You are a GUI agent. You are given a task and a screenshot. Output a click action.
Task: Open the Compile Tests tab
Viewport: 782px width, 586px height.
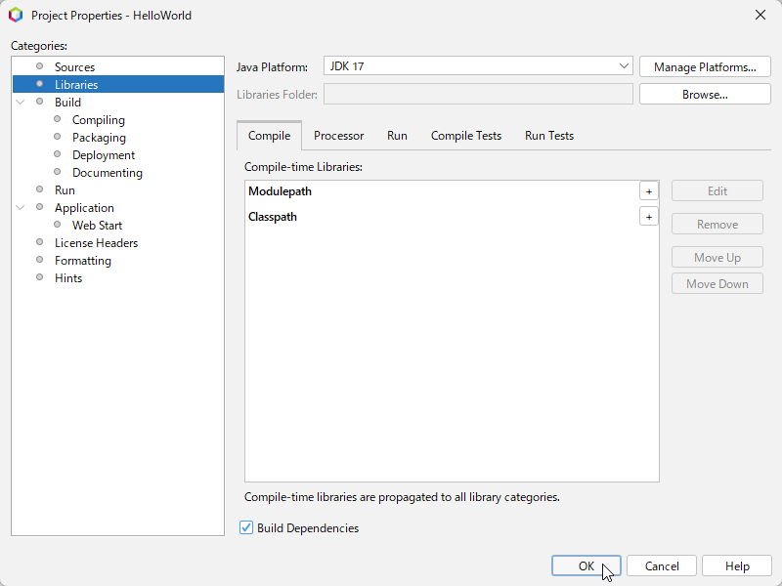click(x=466, y=136)
